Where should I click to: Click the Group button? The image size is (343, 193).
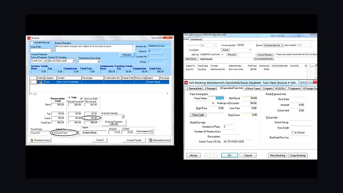coord(226,50)
